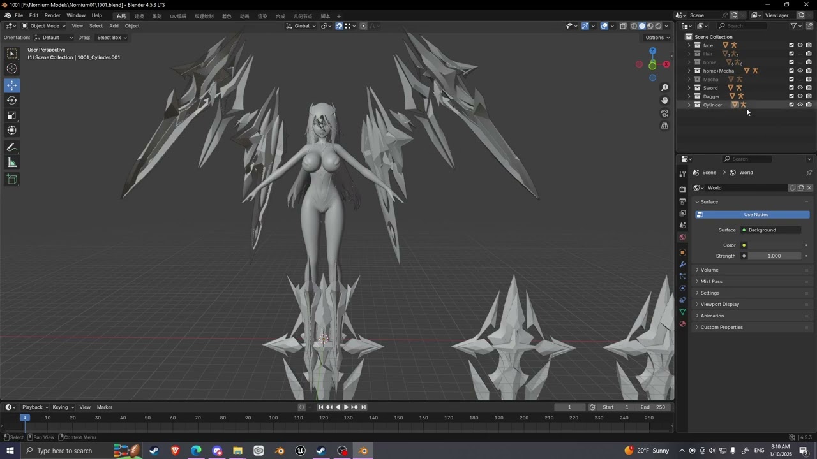
Task: Open the Physics properties tab
Action: coord(682,288)
